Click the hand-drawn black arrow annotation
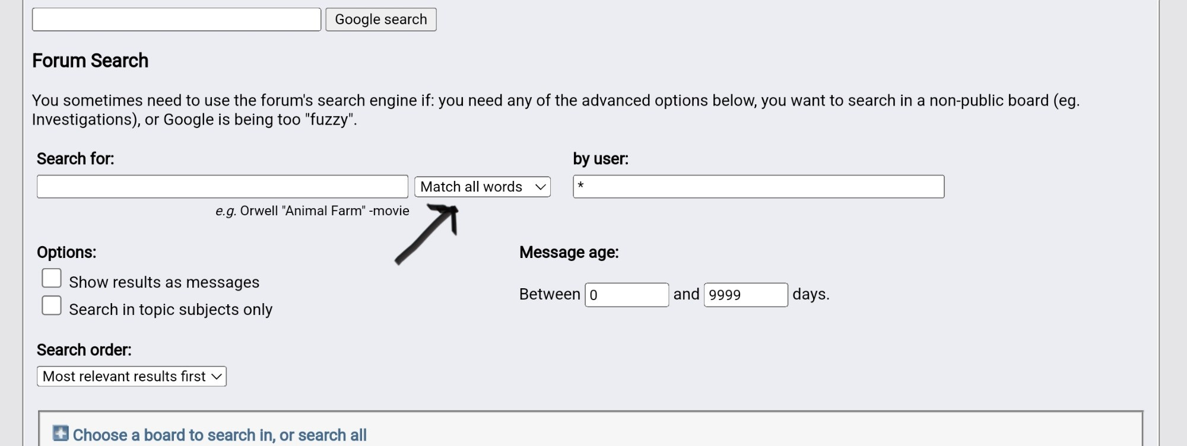 (x=427, y=234)
